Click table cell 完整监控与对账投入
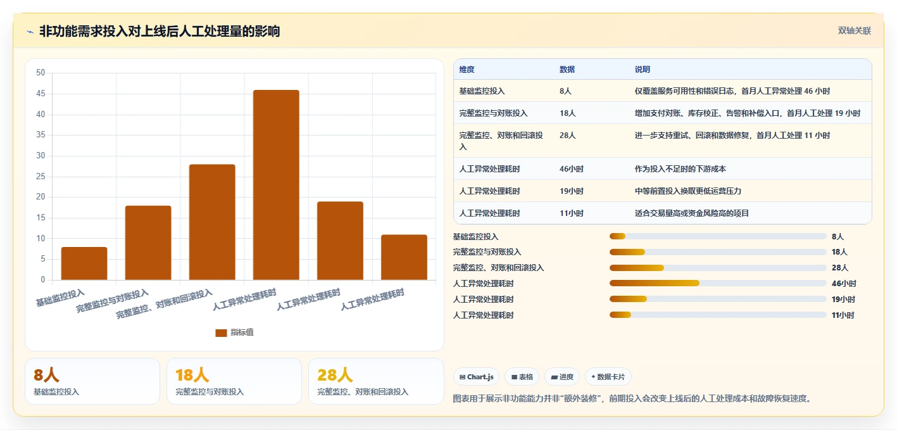The height and width of the screenshot is (430, 897). [x=493, y=113]
